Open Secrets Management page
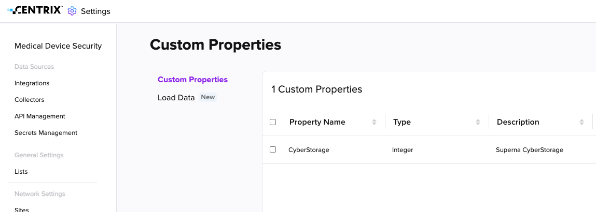The image size is (596, 212). pos(46,133)
